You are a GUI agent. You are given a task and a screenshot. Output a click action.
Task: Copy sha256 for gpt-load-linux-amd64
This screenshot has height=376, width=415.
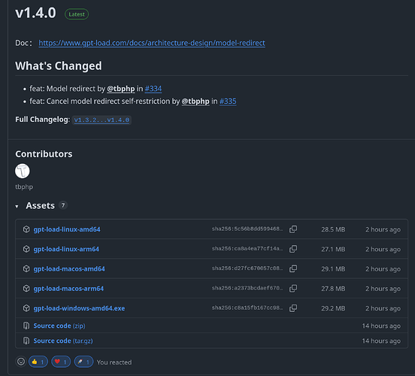pos(293,229)
